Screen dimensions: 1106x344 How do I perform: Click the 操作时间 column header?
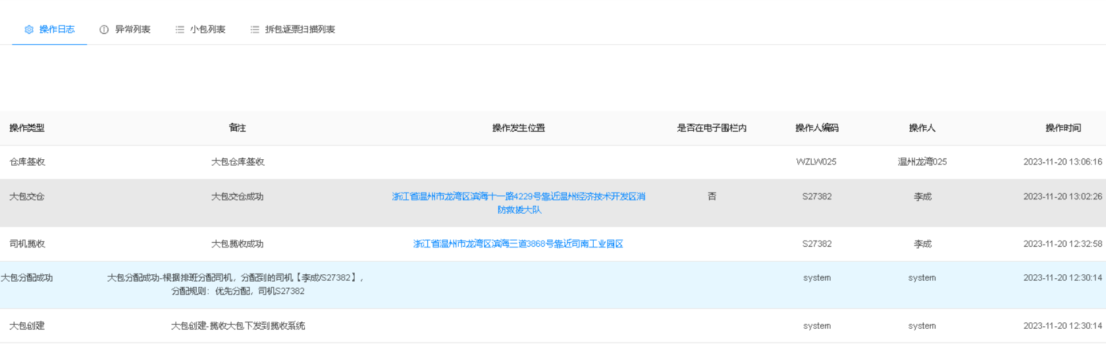point(1063,128)
